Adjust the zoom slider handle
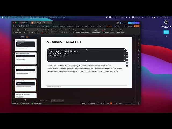 pyautogui.click(x=132, y=103)
